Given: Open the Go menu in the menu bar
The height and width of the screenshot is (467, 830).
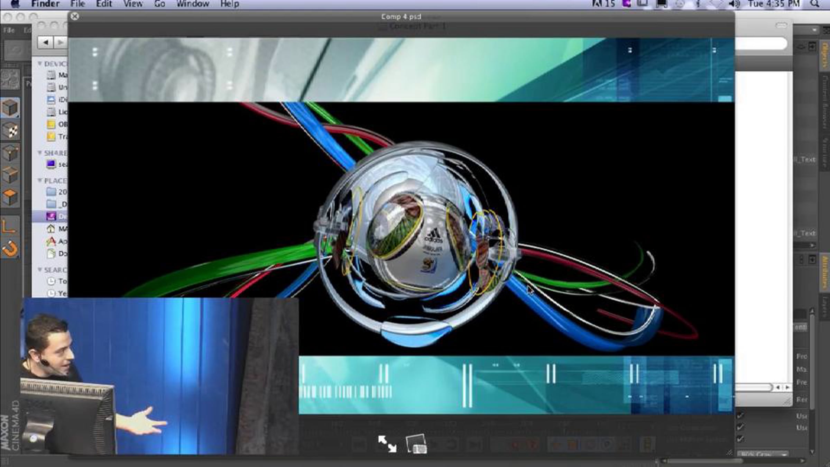Looking at the screenshot, I should point(159,4).
